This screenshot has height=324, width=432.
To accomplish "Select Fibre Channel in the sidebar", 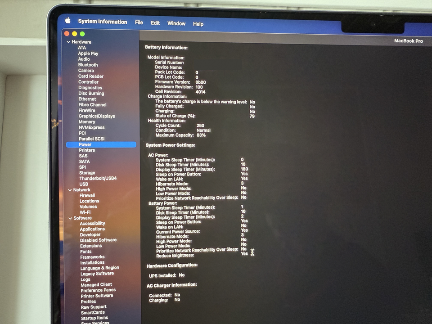I will click(92, 105).
